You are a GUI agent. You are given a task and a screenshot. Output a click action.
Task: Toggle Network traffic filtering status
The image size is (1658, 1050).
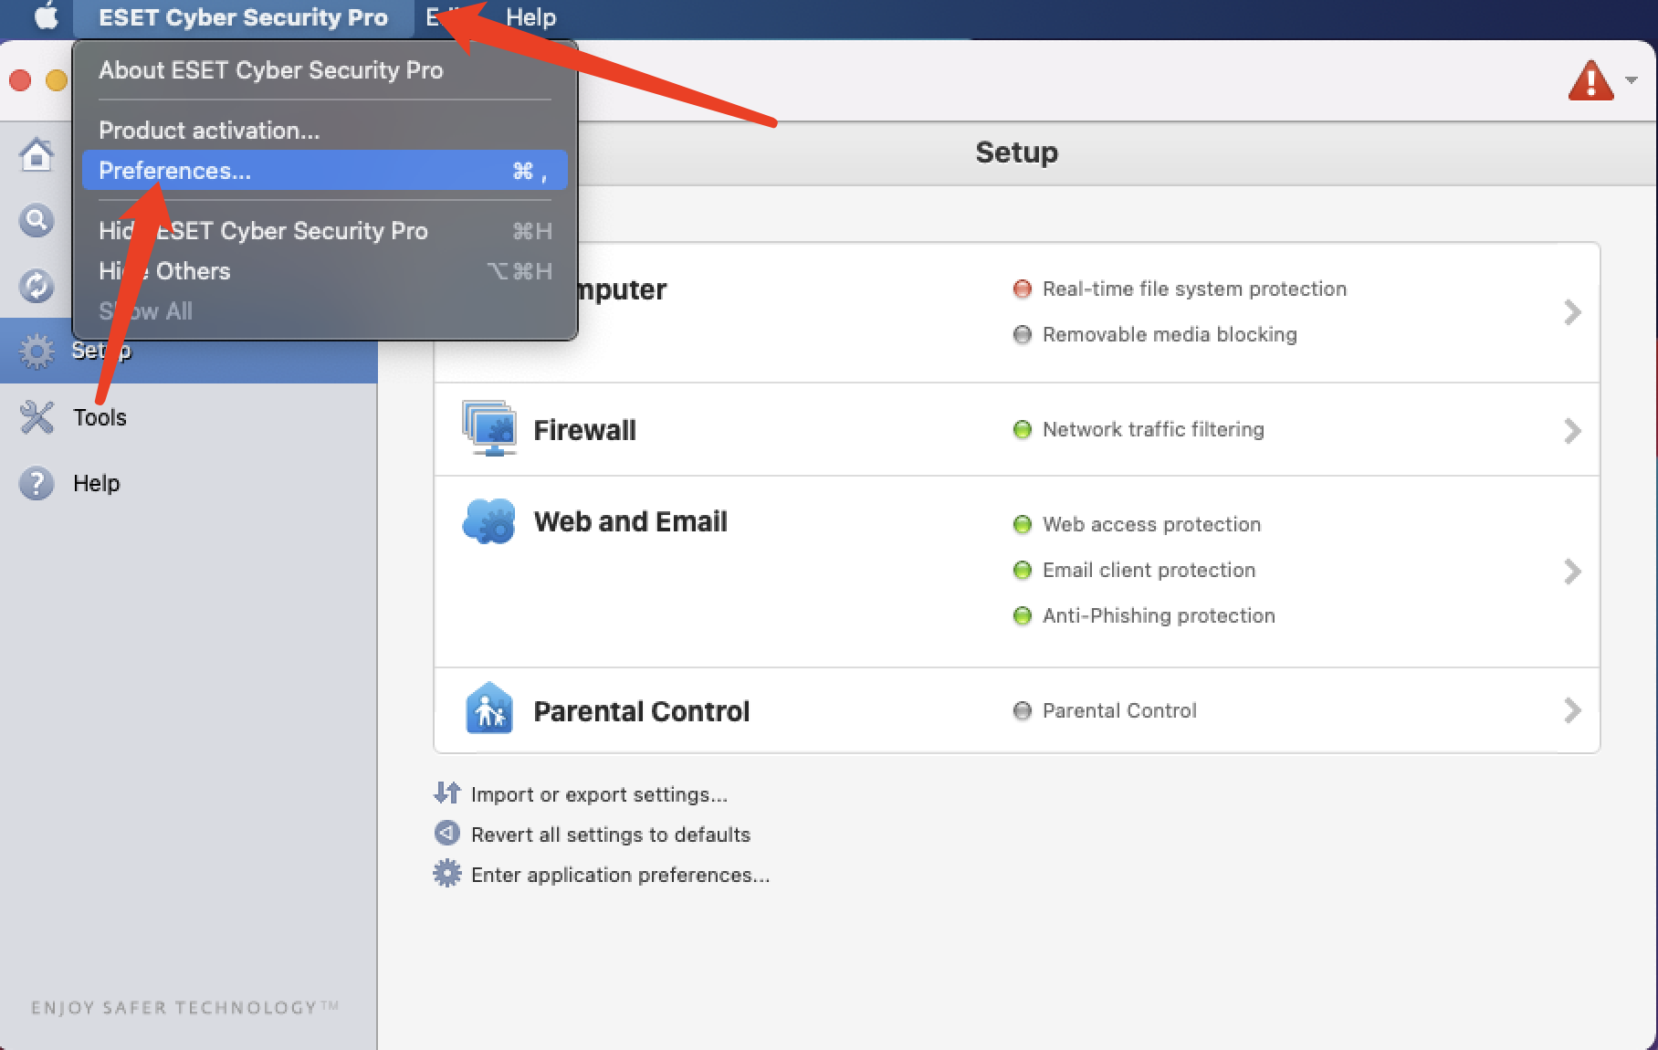point(1023,430)
